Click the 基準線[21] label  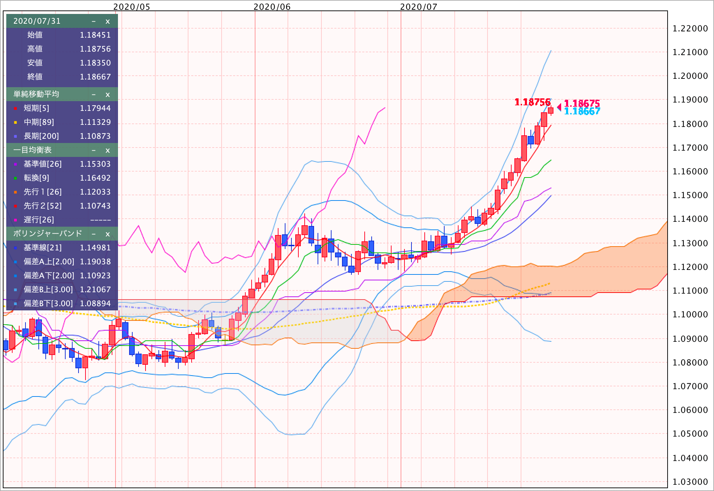43,248
